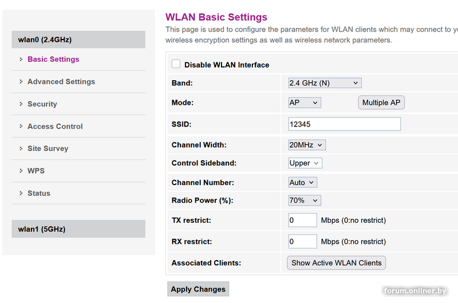Open the Mode dropdown
The image size is (458, 303).
point(305,103)
